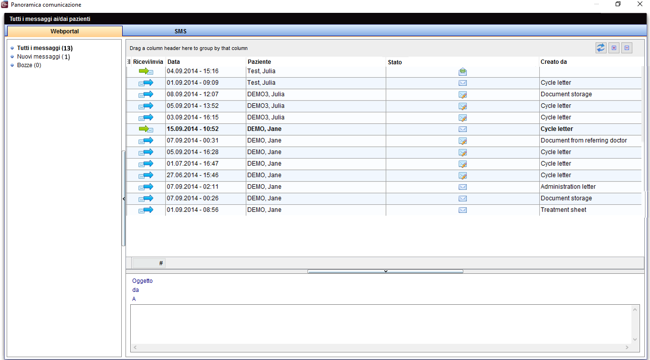Click sent arrow icon in 07.09.2014 - 02:11 row
Screen dimensions: 650x360
pyautogui.click(x=146, y=187)
